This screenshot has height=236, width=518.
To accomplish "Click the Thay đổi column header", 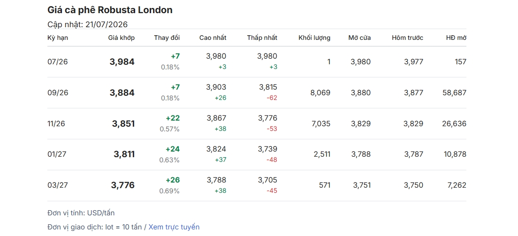I will pyautogui.click(x=167, y=38).
